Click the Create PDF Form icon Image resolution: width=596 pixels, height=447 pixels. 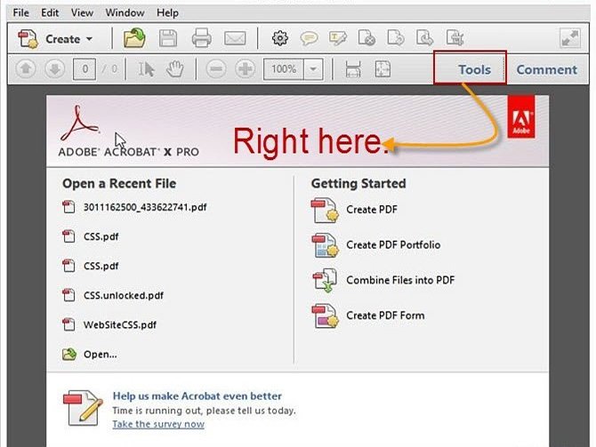tap(325, 315)
